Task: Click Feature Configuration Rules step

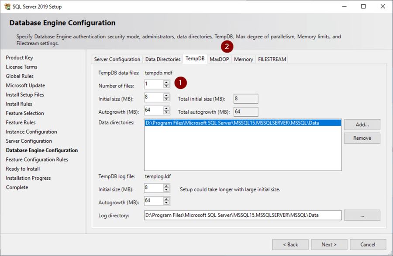Action: 37,159
